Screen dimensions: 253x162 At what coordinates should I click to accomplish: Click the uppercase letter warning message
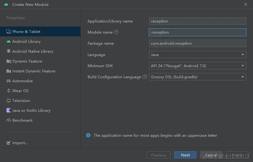pyautogui.click(x=155, y=136)
